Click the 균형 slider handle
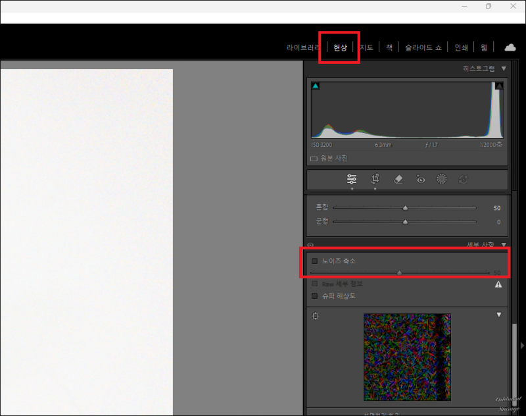The width and height of the screenshot is (526, 416). [x=405, y=222]
